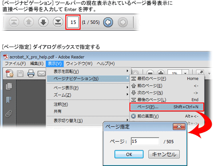
Task: Open the 編集(E) menu
Action: (37, 63)
